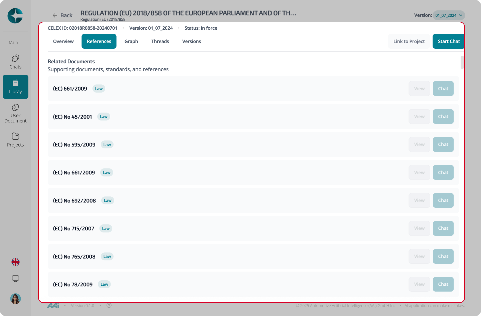The width and height of the screenshot is (481, 316).
Task: Click View for (EC) No 715/2007
Action: coord(419,228)
